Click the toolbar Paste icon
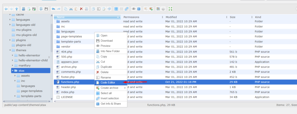 pos(76,9)
